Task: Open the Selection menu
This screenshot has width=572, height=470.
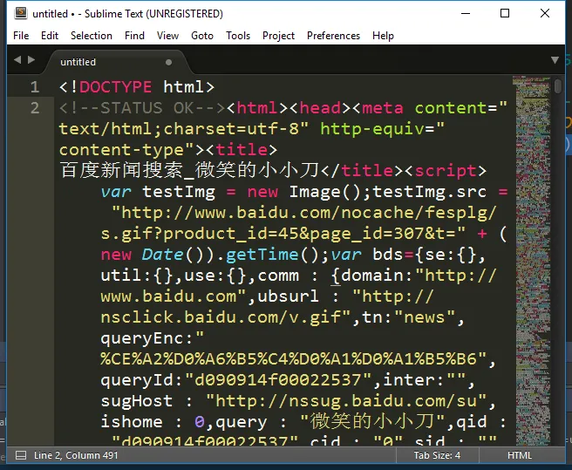Action: tap(92, 36)
